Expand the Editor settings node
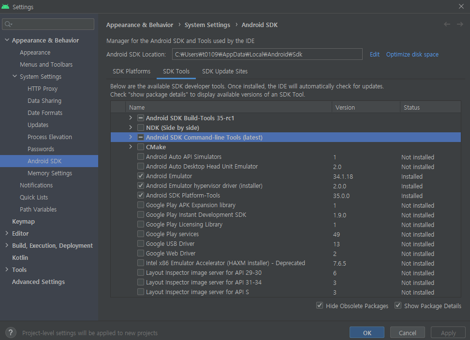 pos(7,233)
